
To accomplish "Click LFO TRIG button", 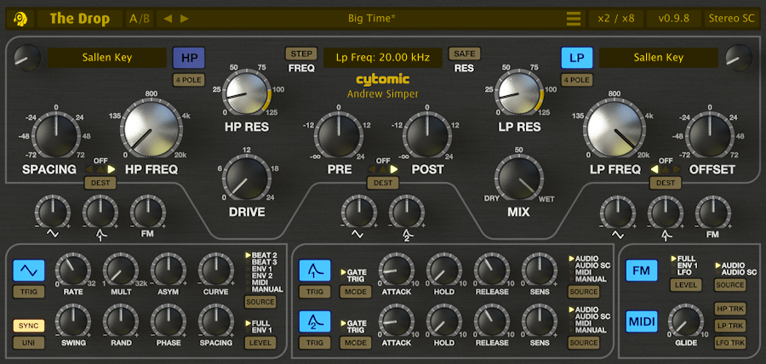I will 28,292.
